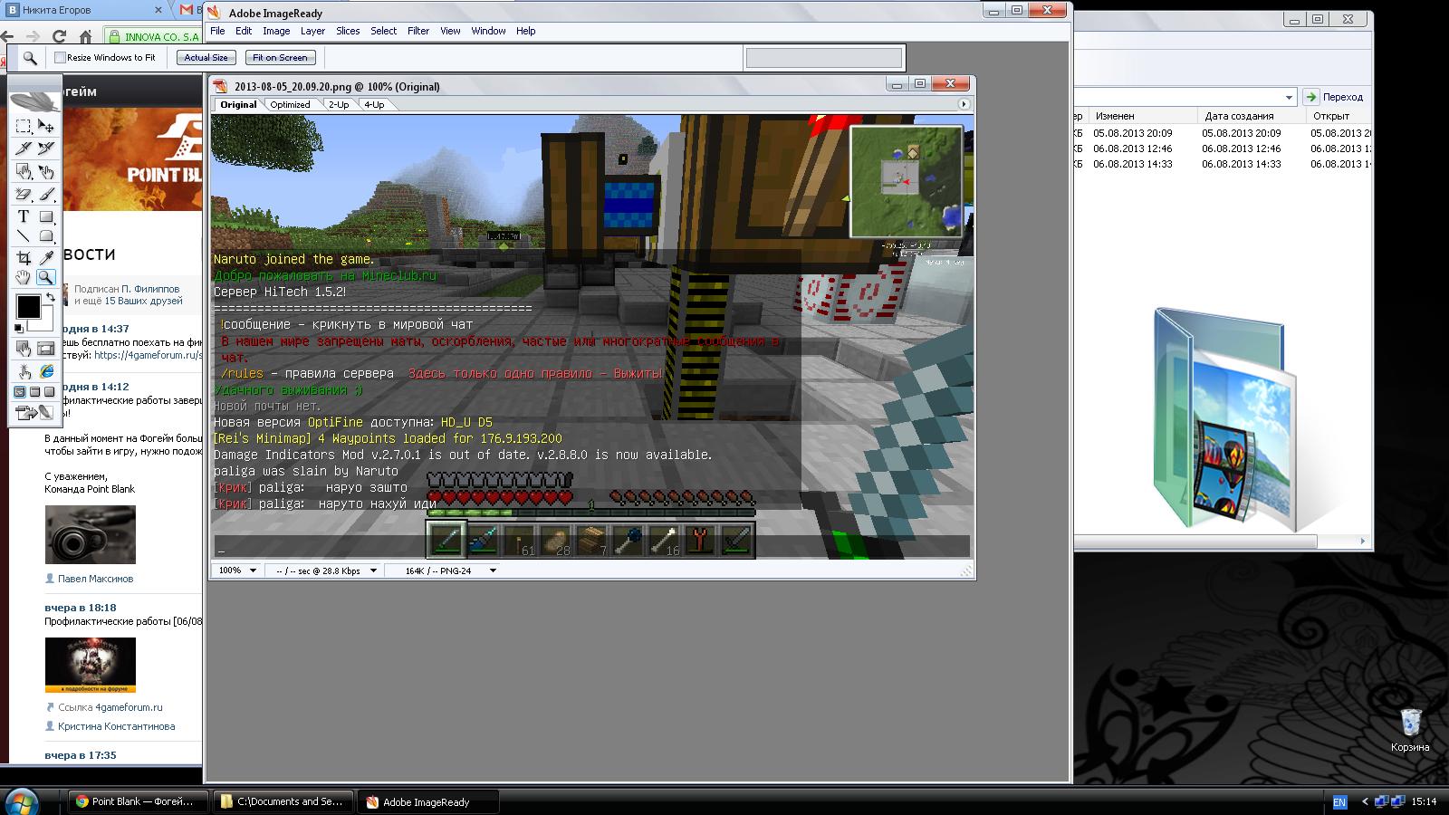Select the Image Map Select tool
The image size is (1449, 815).
pos(46,171)
